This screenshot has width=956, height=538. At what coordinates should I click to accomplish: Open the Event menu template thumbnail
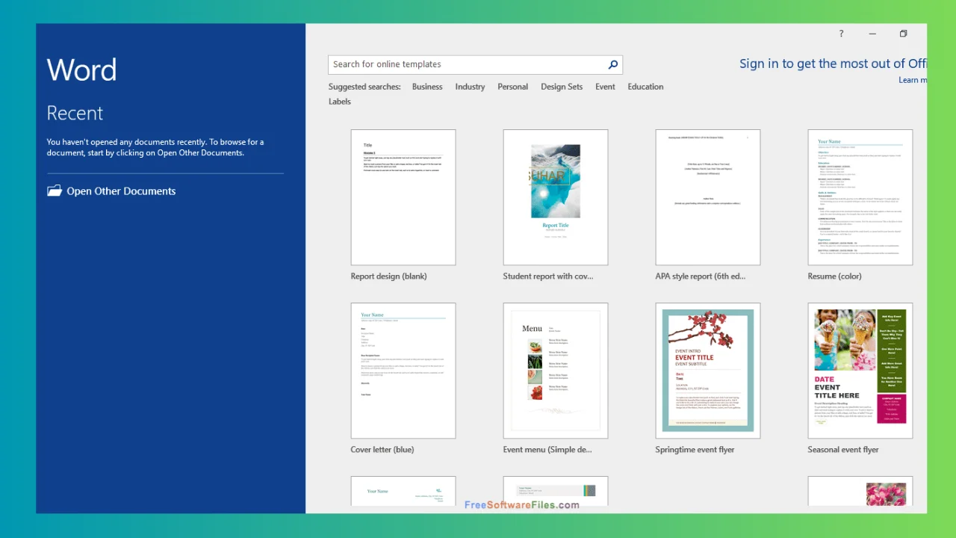click(556, 371)
